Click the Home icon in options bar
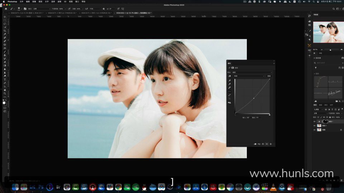Screen dimensions: 344x193 [x=6, y=9]
